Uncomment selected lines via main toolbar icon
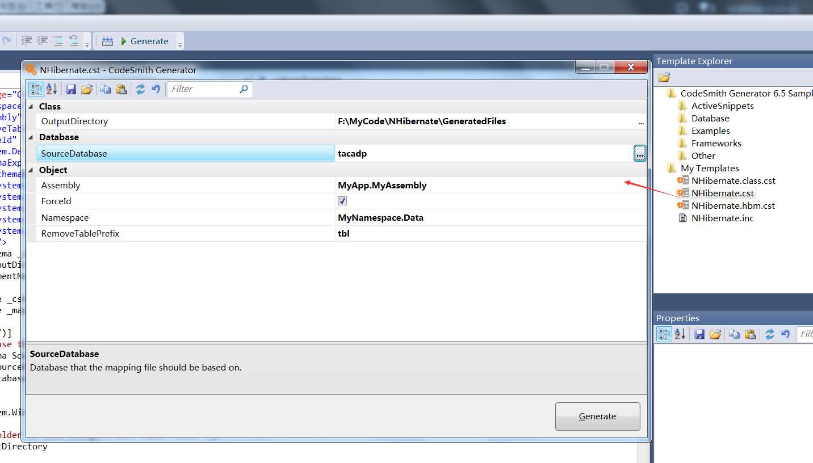Screen dimensions: 813x463 [74, 41]
